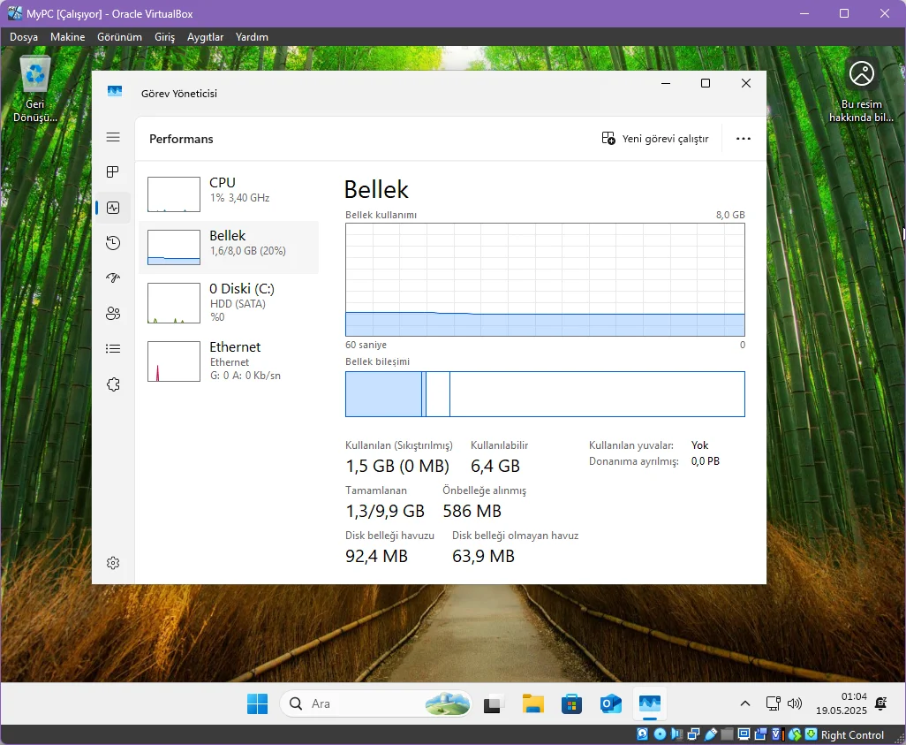Select the Ethernet performance entry

(x=229, y=361)
